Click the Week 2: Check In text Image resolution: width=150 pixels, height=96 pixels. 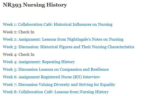(x=19, y=32)
